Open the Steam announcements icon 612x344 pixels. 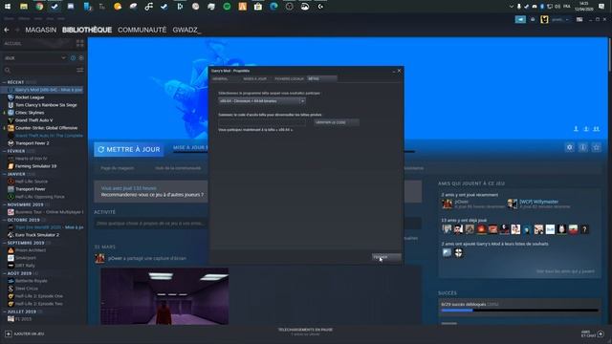tap(520, 19)
